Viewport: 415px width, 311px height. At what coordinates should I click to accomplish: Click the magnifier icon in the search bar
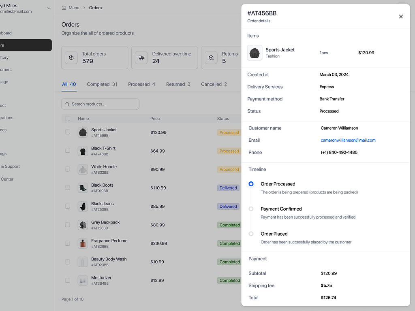tap(67, 104)
